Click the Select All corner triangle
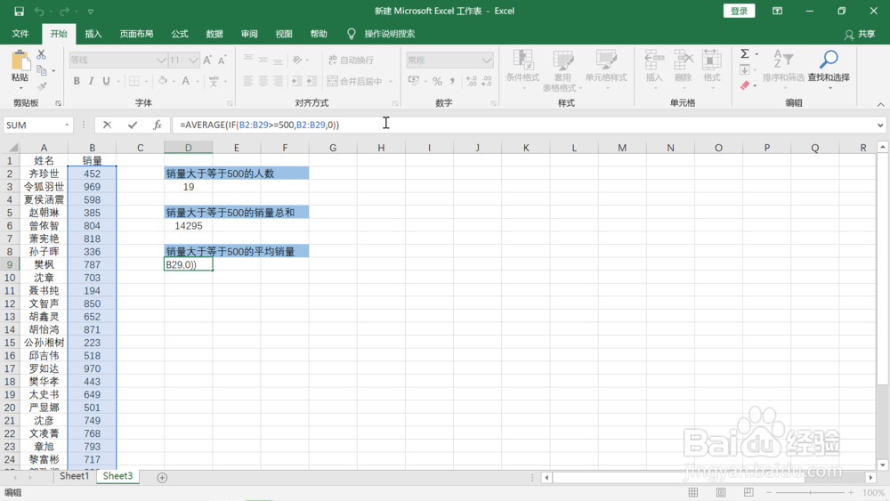This screenshot has height=501, width=890. tap(12, 148)
